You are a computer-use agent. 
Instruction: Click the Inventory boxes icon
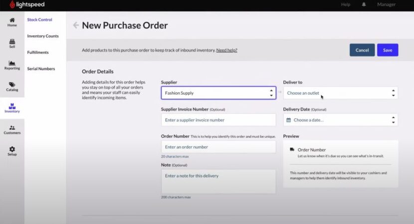click(x=12, y=106)
